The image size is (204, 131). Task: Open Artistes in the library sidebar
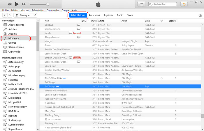tap(13, 29)
